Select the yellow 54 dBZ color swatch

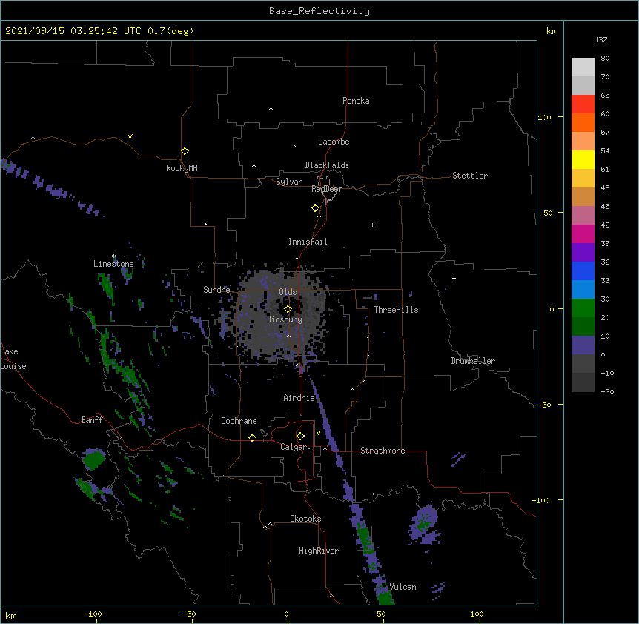583,159
